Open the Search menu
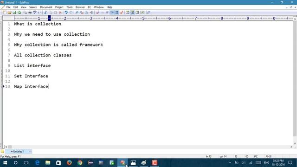297x167 pixels. [33, 7]
